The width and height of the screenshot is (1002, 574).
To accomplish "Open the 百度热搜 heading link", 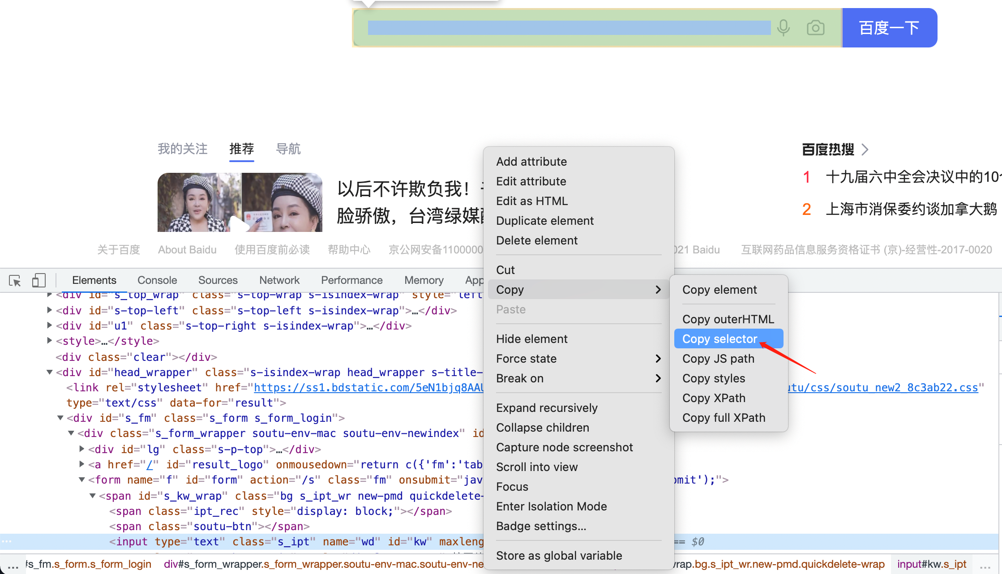I will (x=828, y=150).
